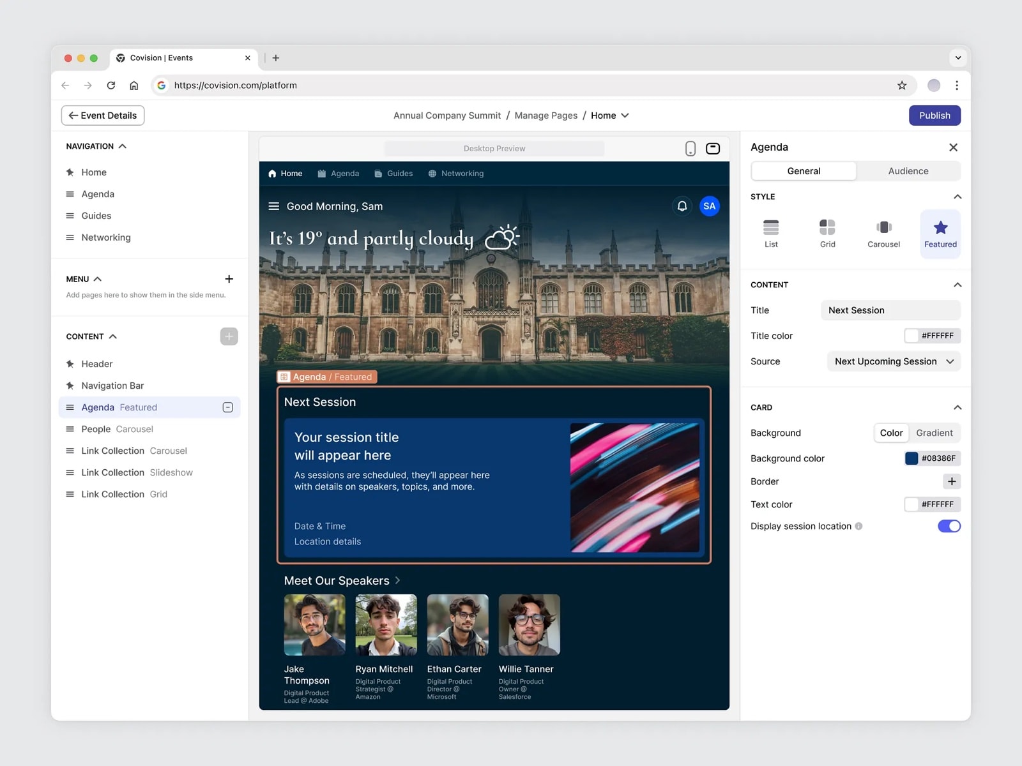Collapse left sidebar CONTENT section
The width and height of the screenshot is (1022, 766).
(113, 336)
